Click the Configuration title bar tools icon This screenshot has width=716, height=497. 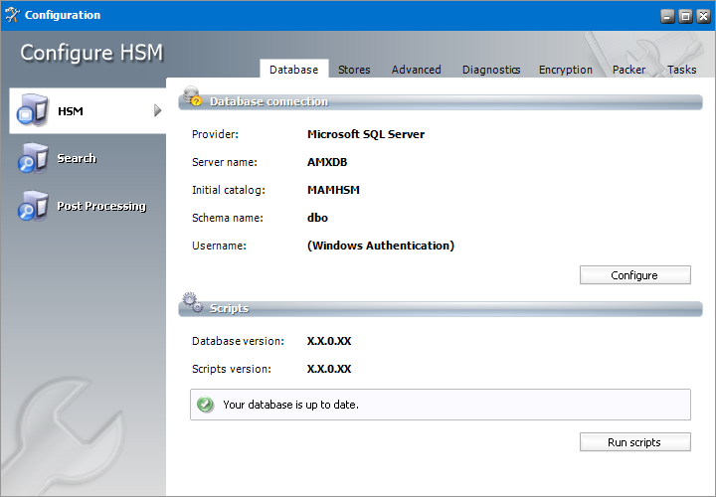(x=12, y=15)
